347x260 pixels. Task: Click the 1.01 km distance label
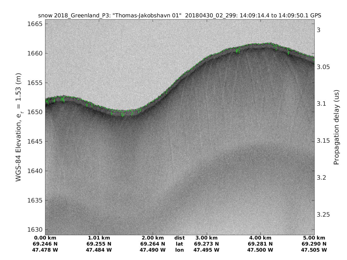pyautogui.click(x=99, y=238)
